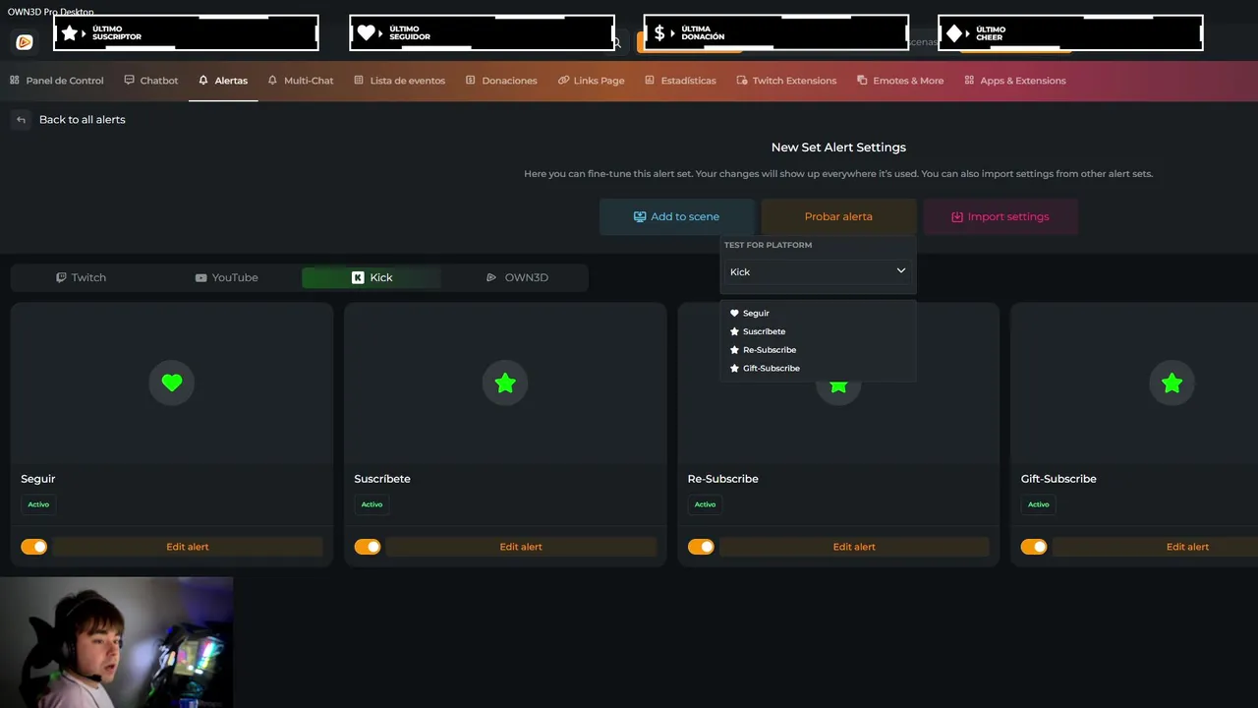Click the Probar alerta button
The image size is (1258, 708).
(838, 216)
